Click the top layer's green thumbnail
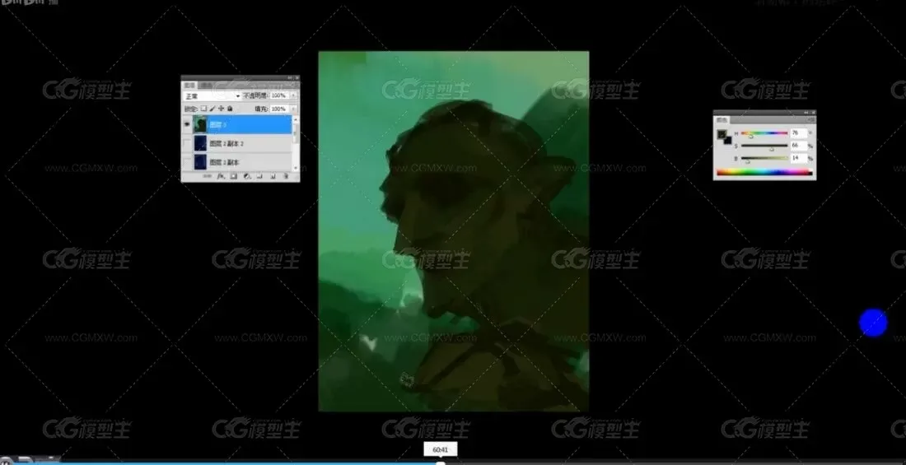Viewport: 906px width, 465px height. (x=200, y=124)
